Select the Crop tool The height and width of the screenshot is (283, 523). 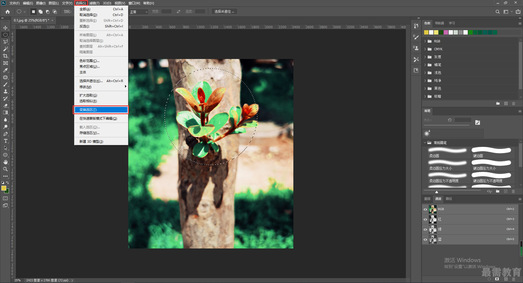pyautogui.click(x=5, y=56)
